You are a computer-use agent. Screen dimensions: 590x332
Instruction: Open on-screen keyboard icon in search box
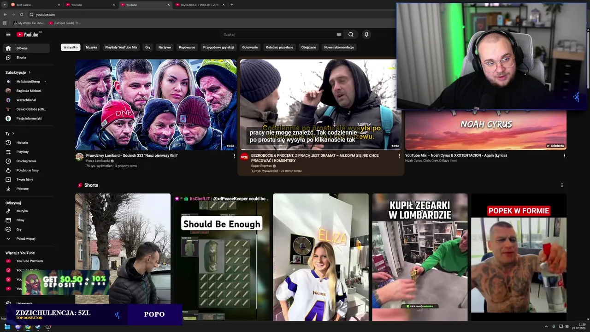(339, 35)
